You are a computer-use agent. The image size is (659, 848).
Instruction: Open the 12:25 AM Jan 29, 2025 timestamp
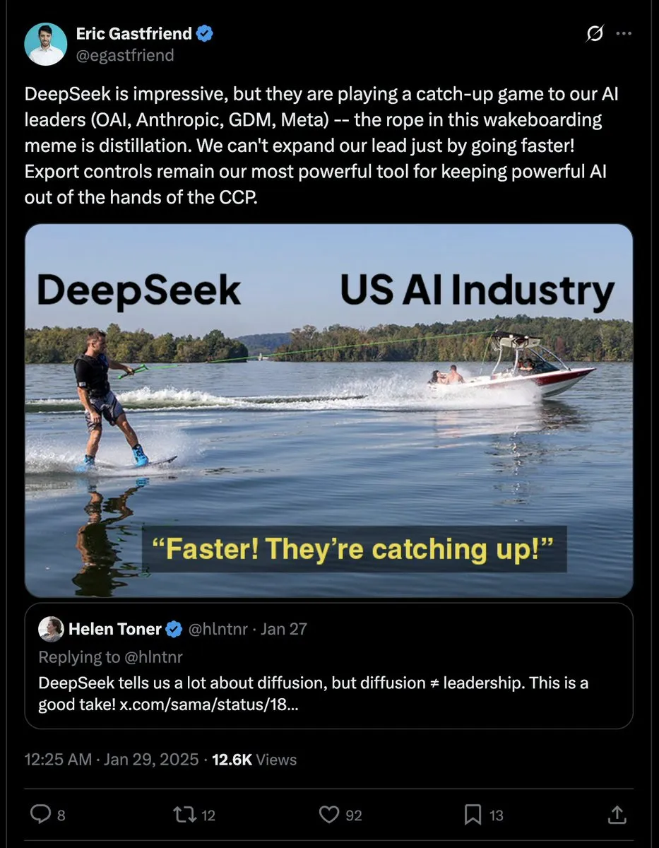pos(112,759)
